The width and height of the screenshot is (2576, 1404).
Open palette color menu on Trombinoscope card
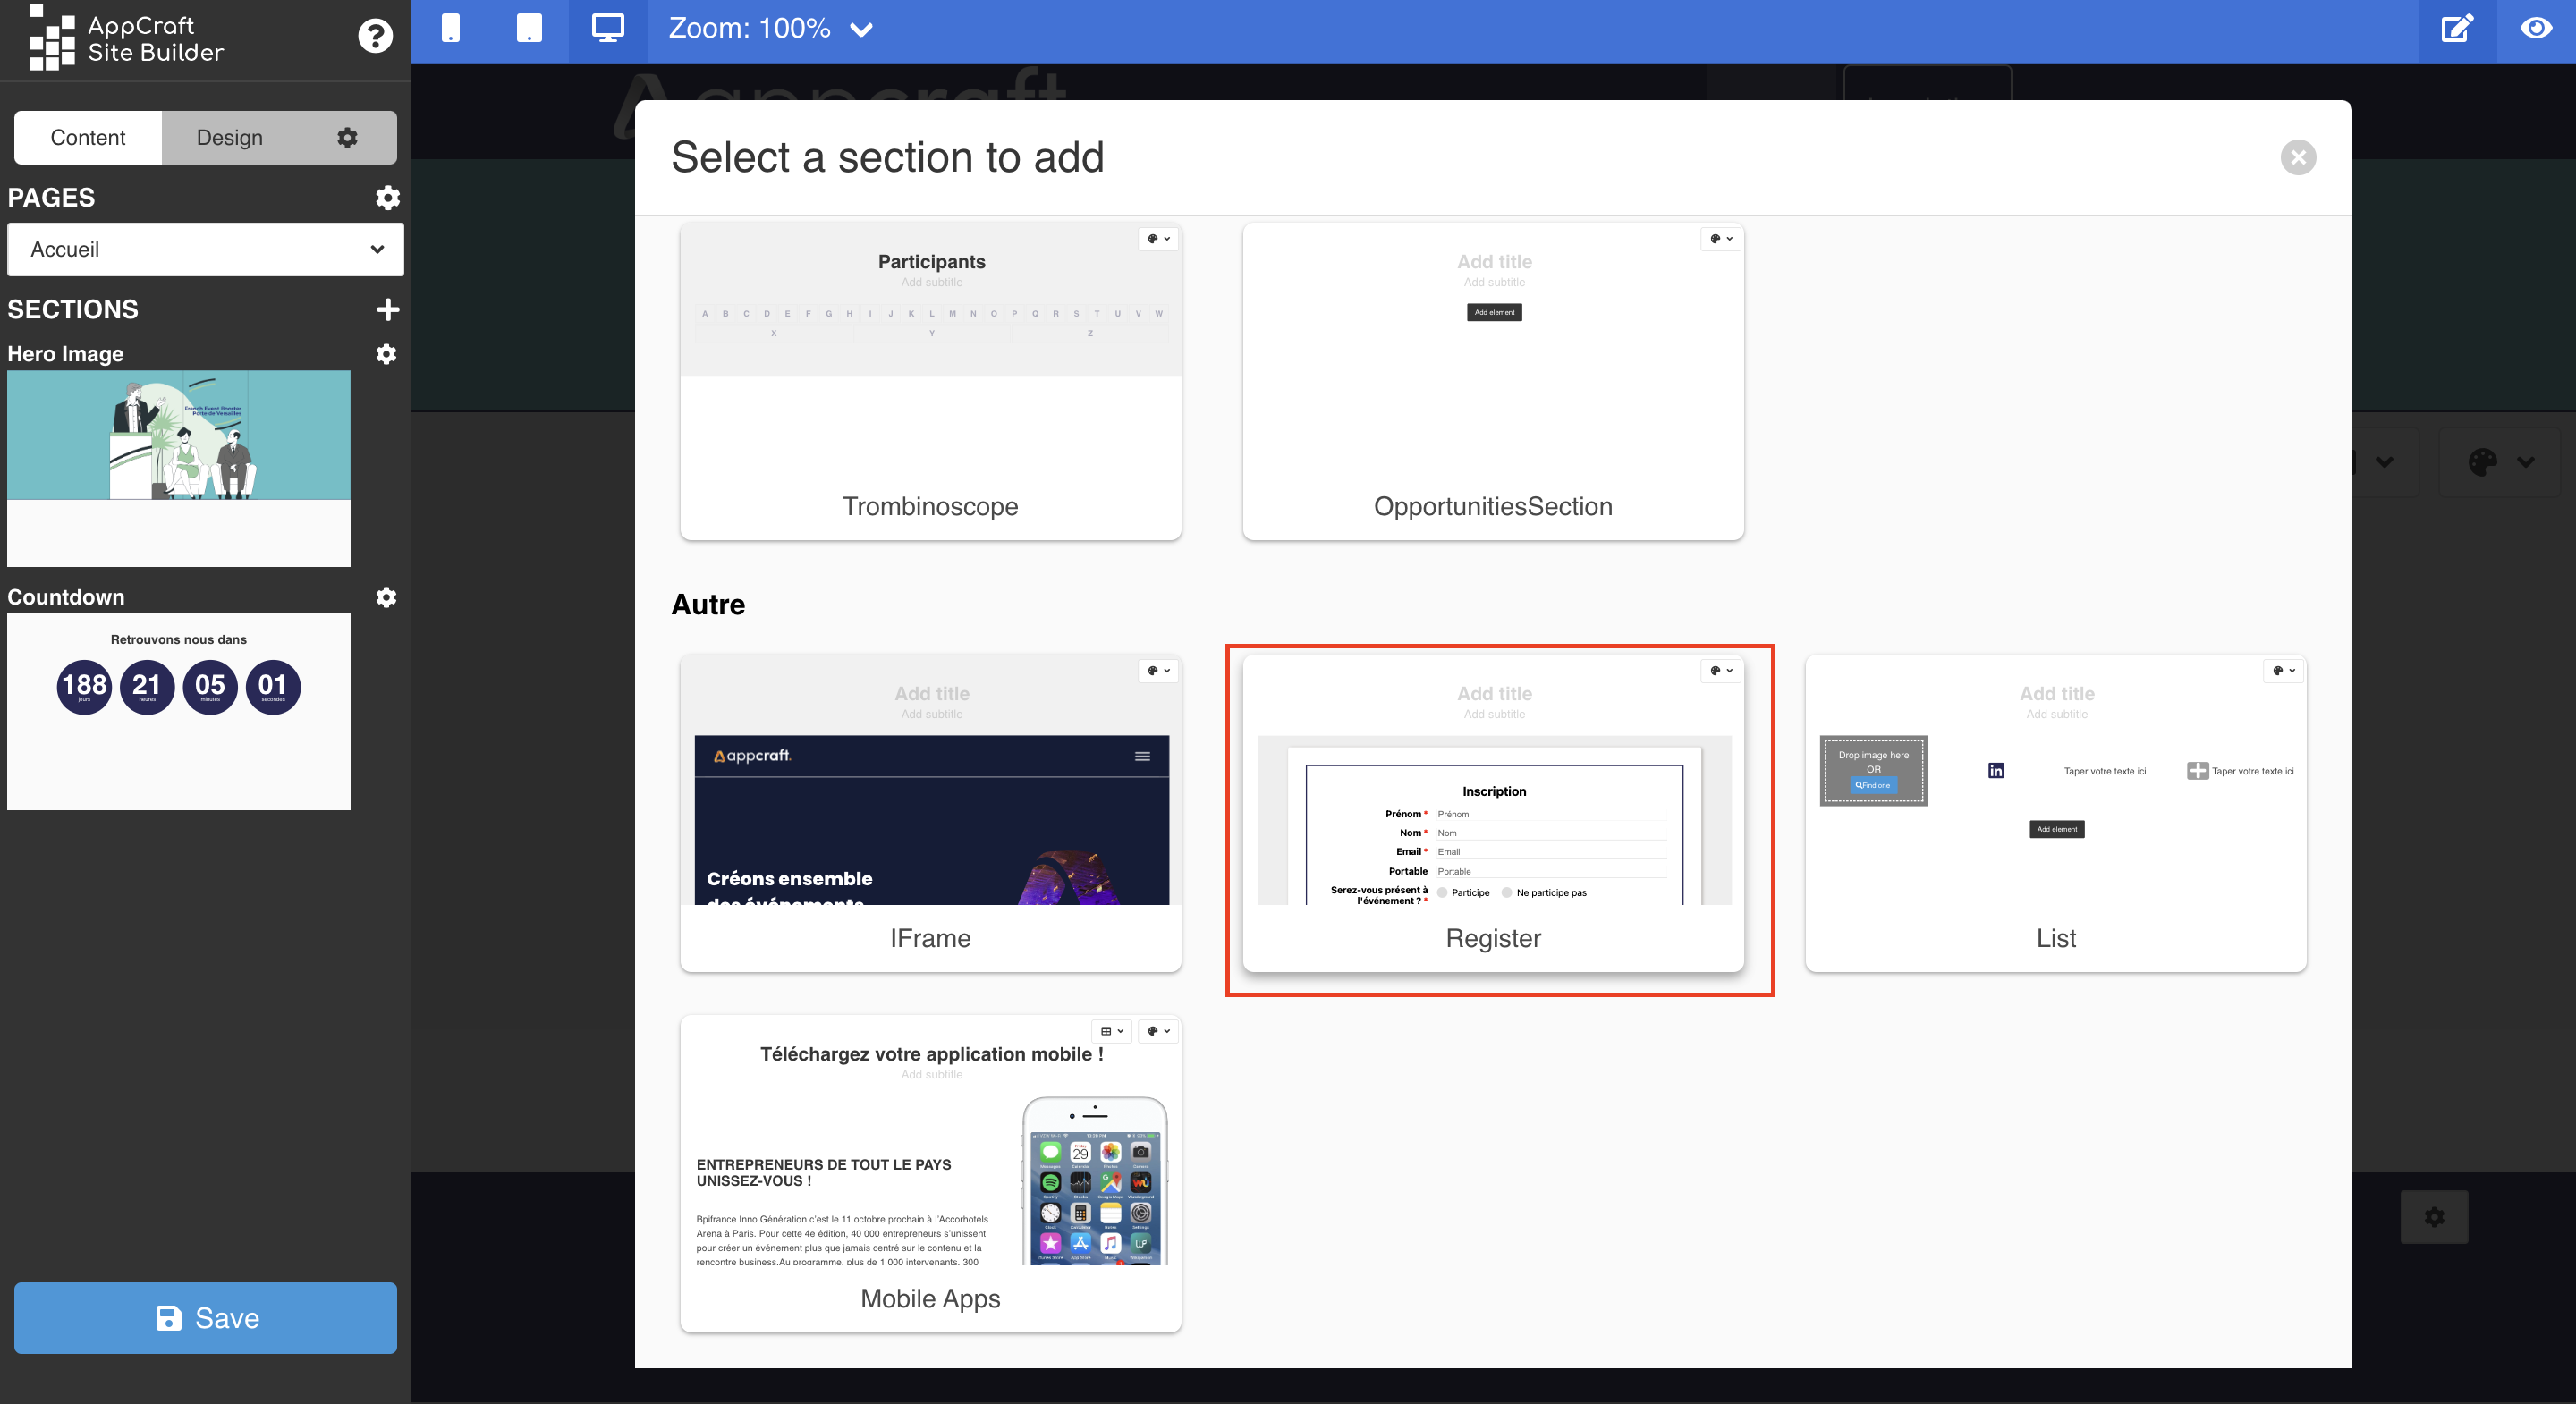[1158, 238]
